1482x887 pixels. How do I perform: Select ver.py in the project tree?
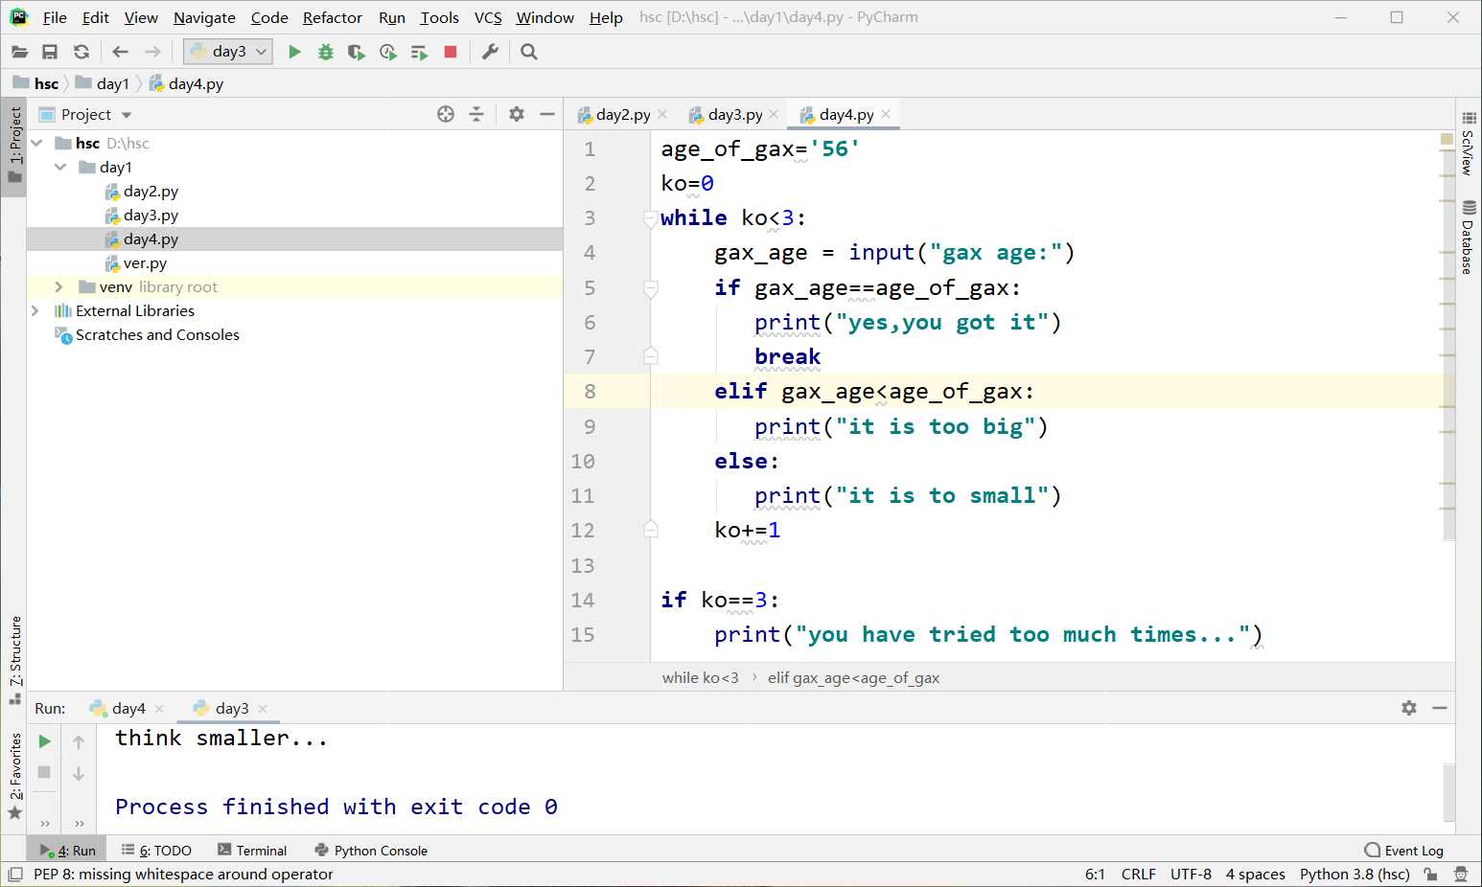(145, 262)
